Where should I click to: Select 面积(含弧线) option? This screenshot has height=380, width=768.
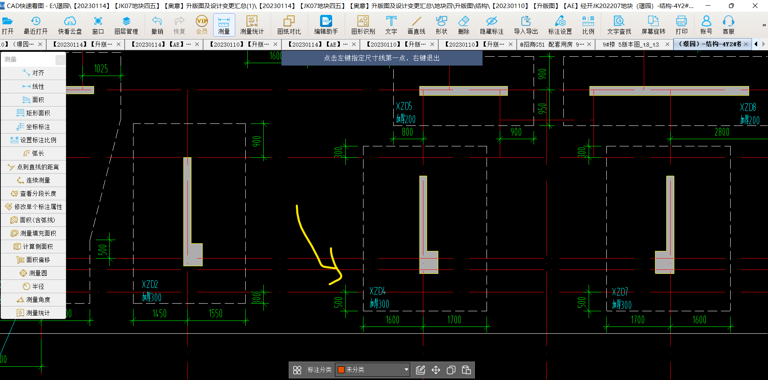[33, 220]
